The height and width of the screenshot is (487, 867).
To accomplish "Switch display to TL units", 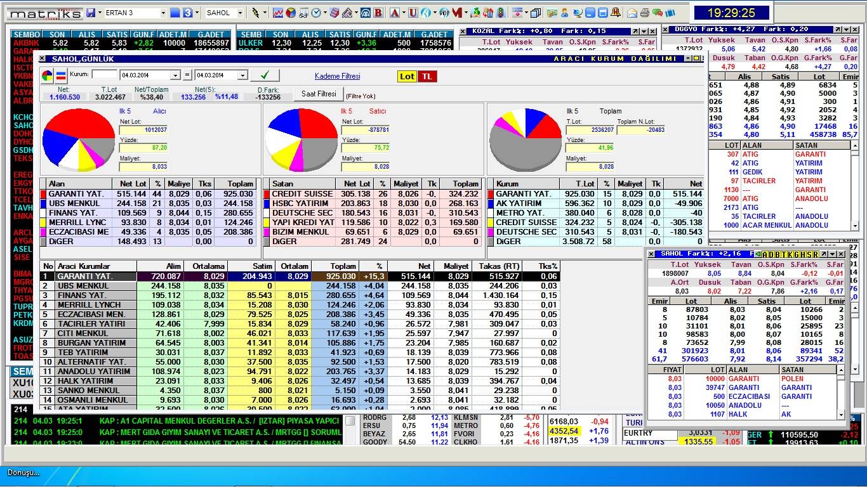I will coord(427,76).
